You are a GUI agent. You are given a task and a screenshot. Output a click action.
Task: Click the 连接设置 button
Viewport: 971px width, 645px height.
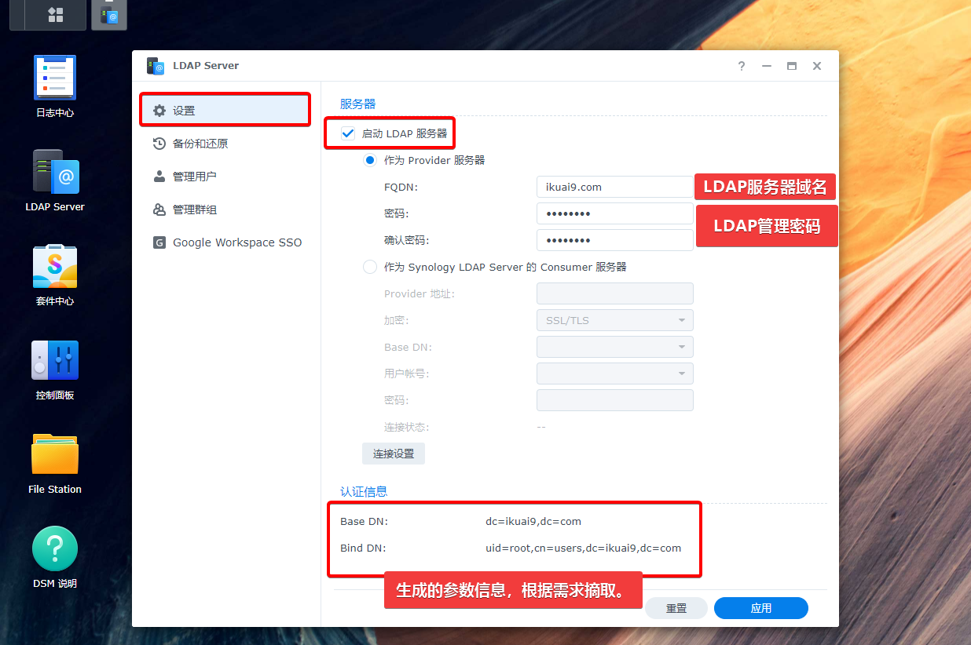(394, 454)
